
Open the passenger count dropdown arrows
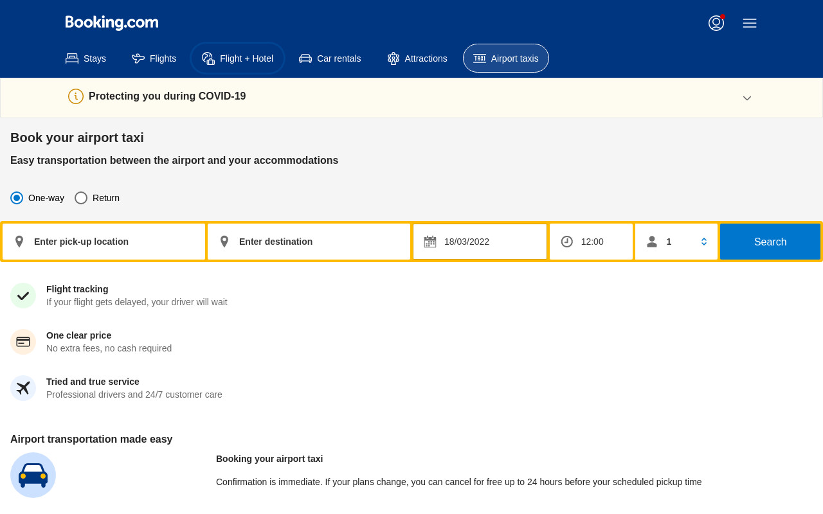point(704,242)
